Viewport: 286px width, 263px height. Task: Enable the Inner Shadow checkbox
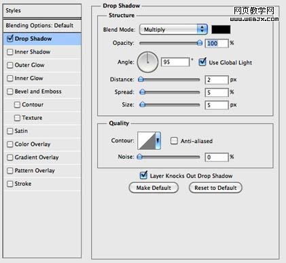[10, 52]
